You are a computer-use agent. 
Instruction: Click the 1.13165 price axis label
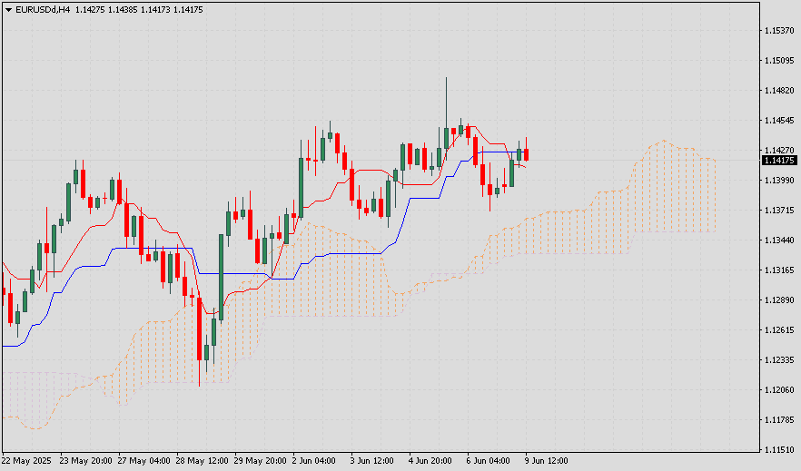779,270
